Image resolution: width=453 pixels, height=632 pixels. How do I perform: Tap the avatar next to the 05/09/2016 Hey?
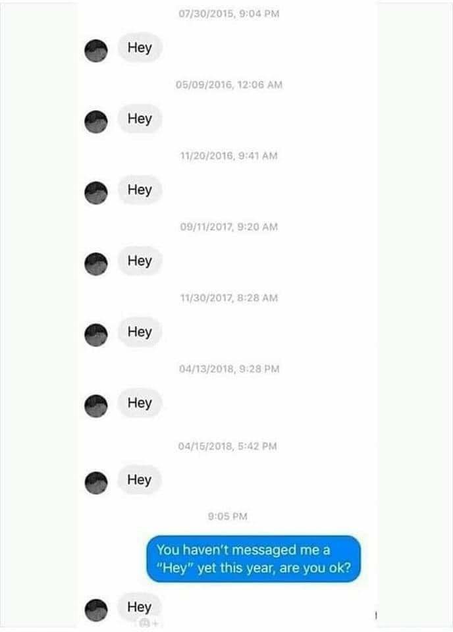pos(96,122)
